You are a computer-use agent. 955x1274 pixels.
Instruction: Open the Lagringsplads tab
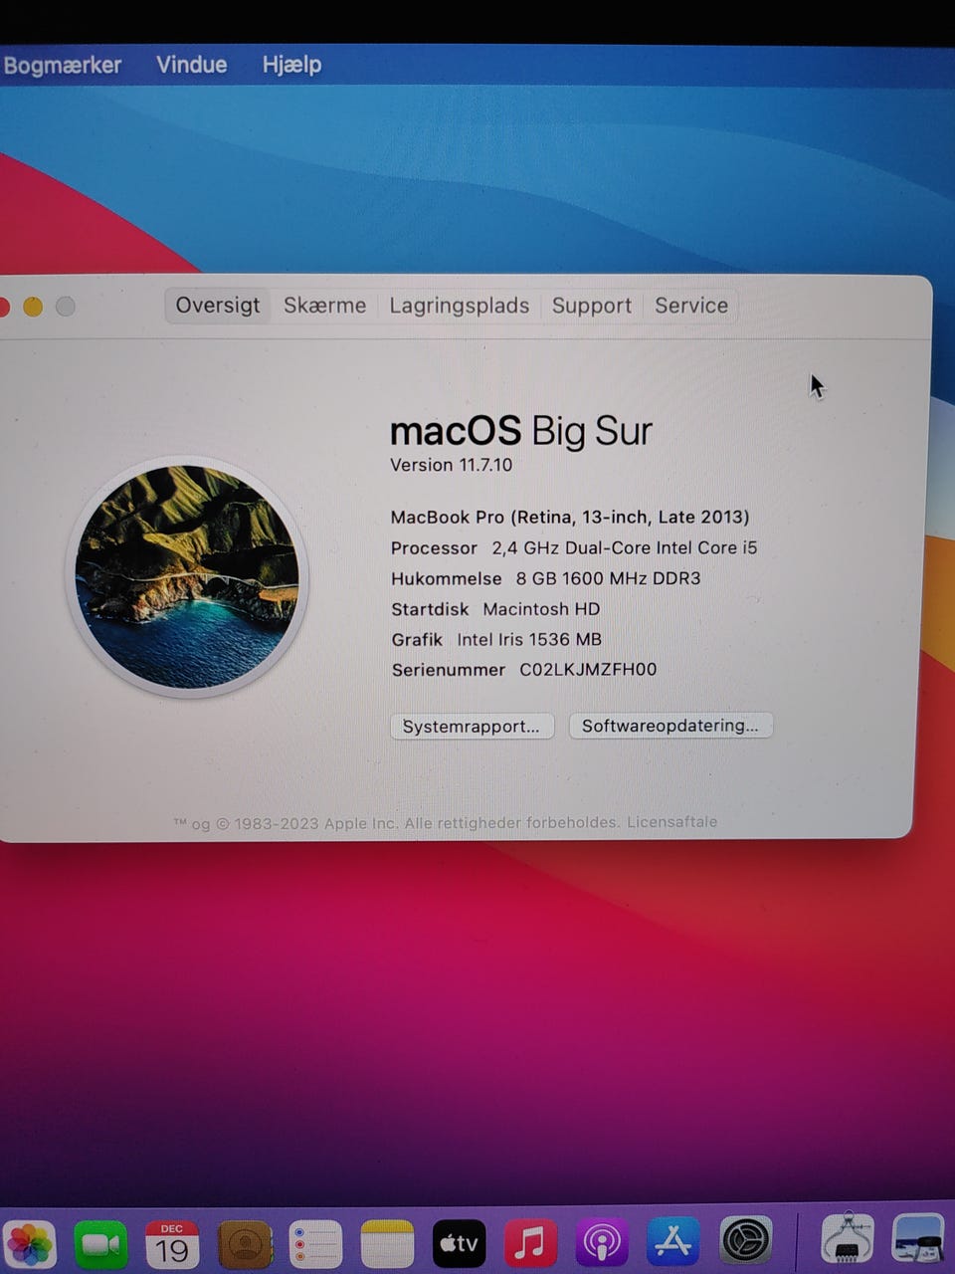459,306
